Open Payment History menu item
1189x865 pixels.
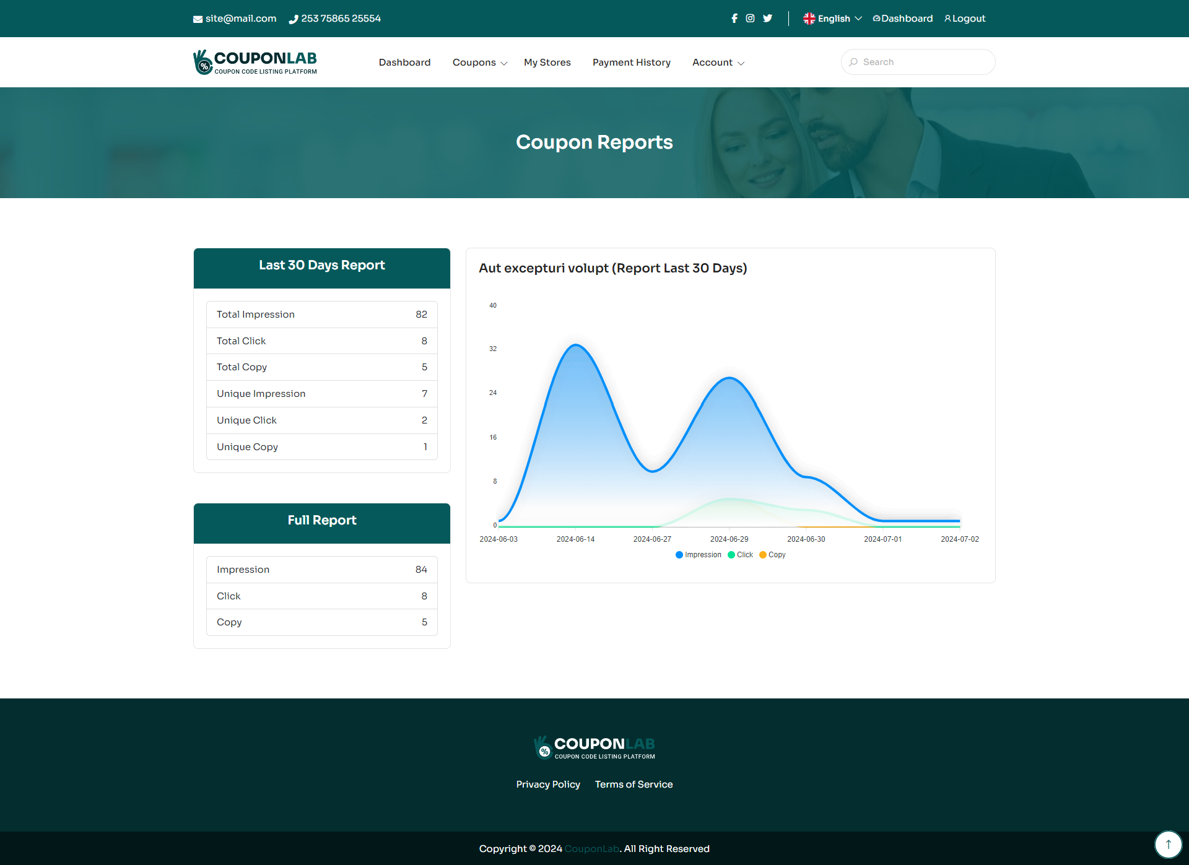[x=631, y=63]
